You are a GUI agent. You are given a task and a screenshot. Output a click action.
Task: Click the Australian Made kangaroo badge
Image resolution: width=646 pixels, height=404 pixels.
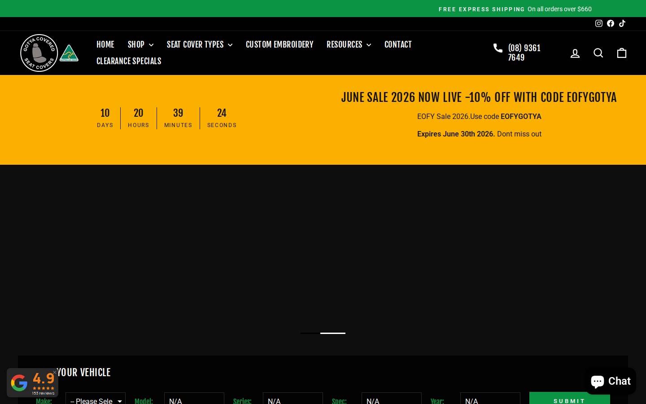69,53
